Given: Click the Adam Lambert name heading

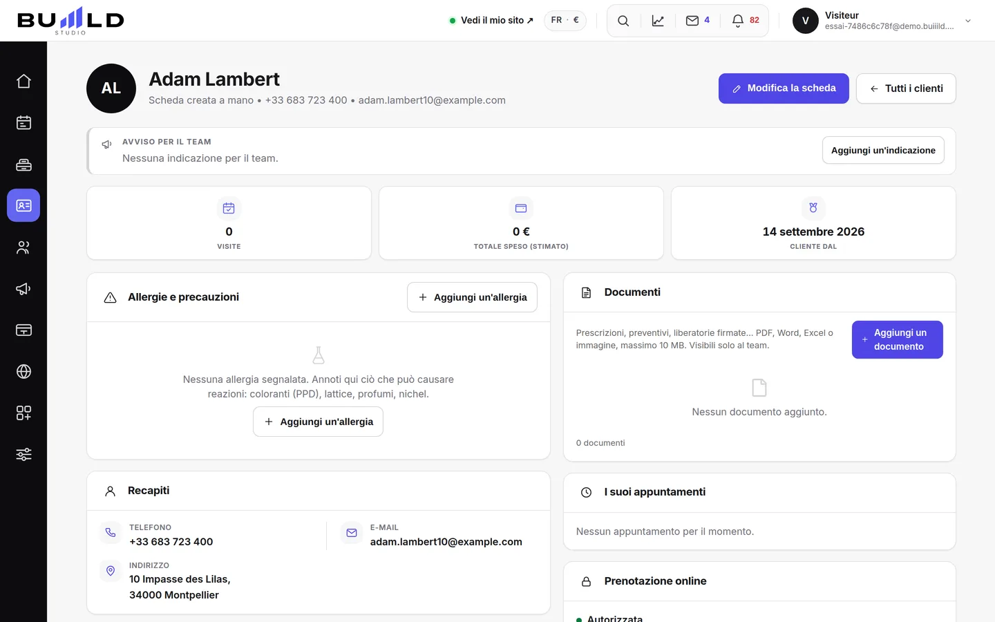Looking at the screenshot, I should (214, 79).
